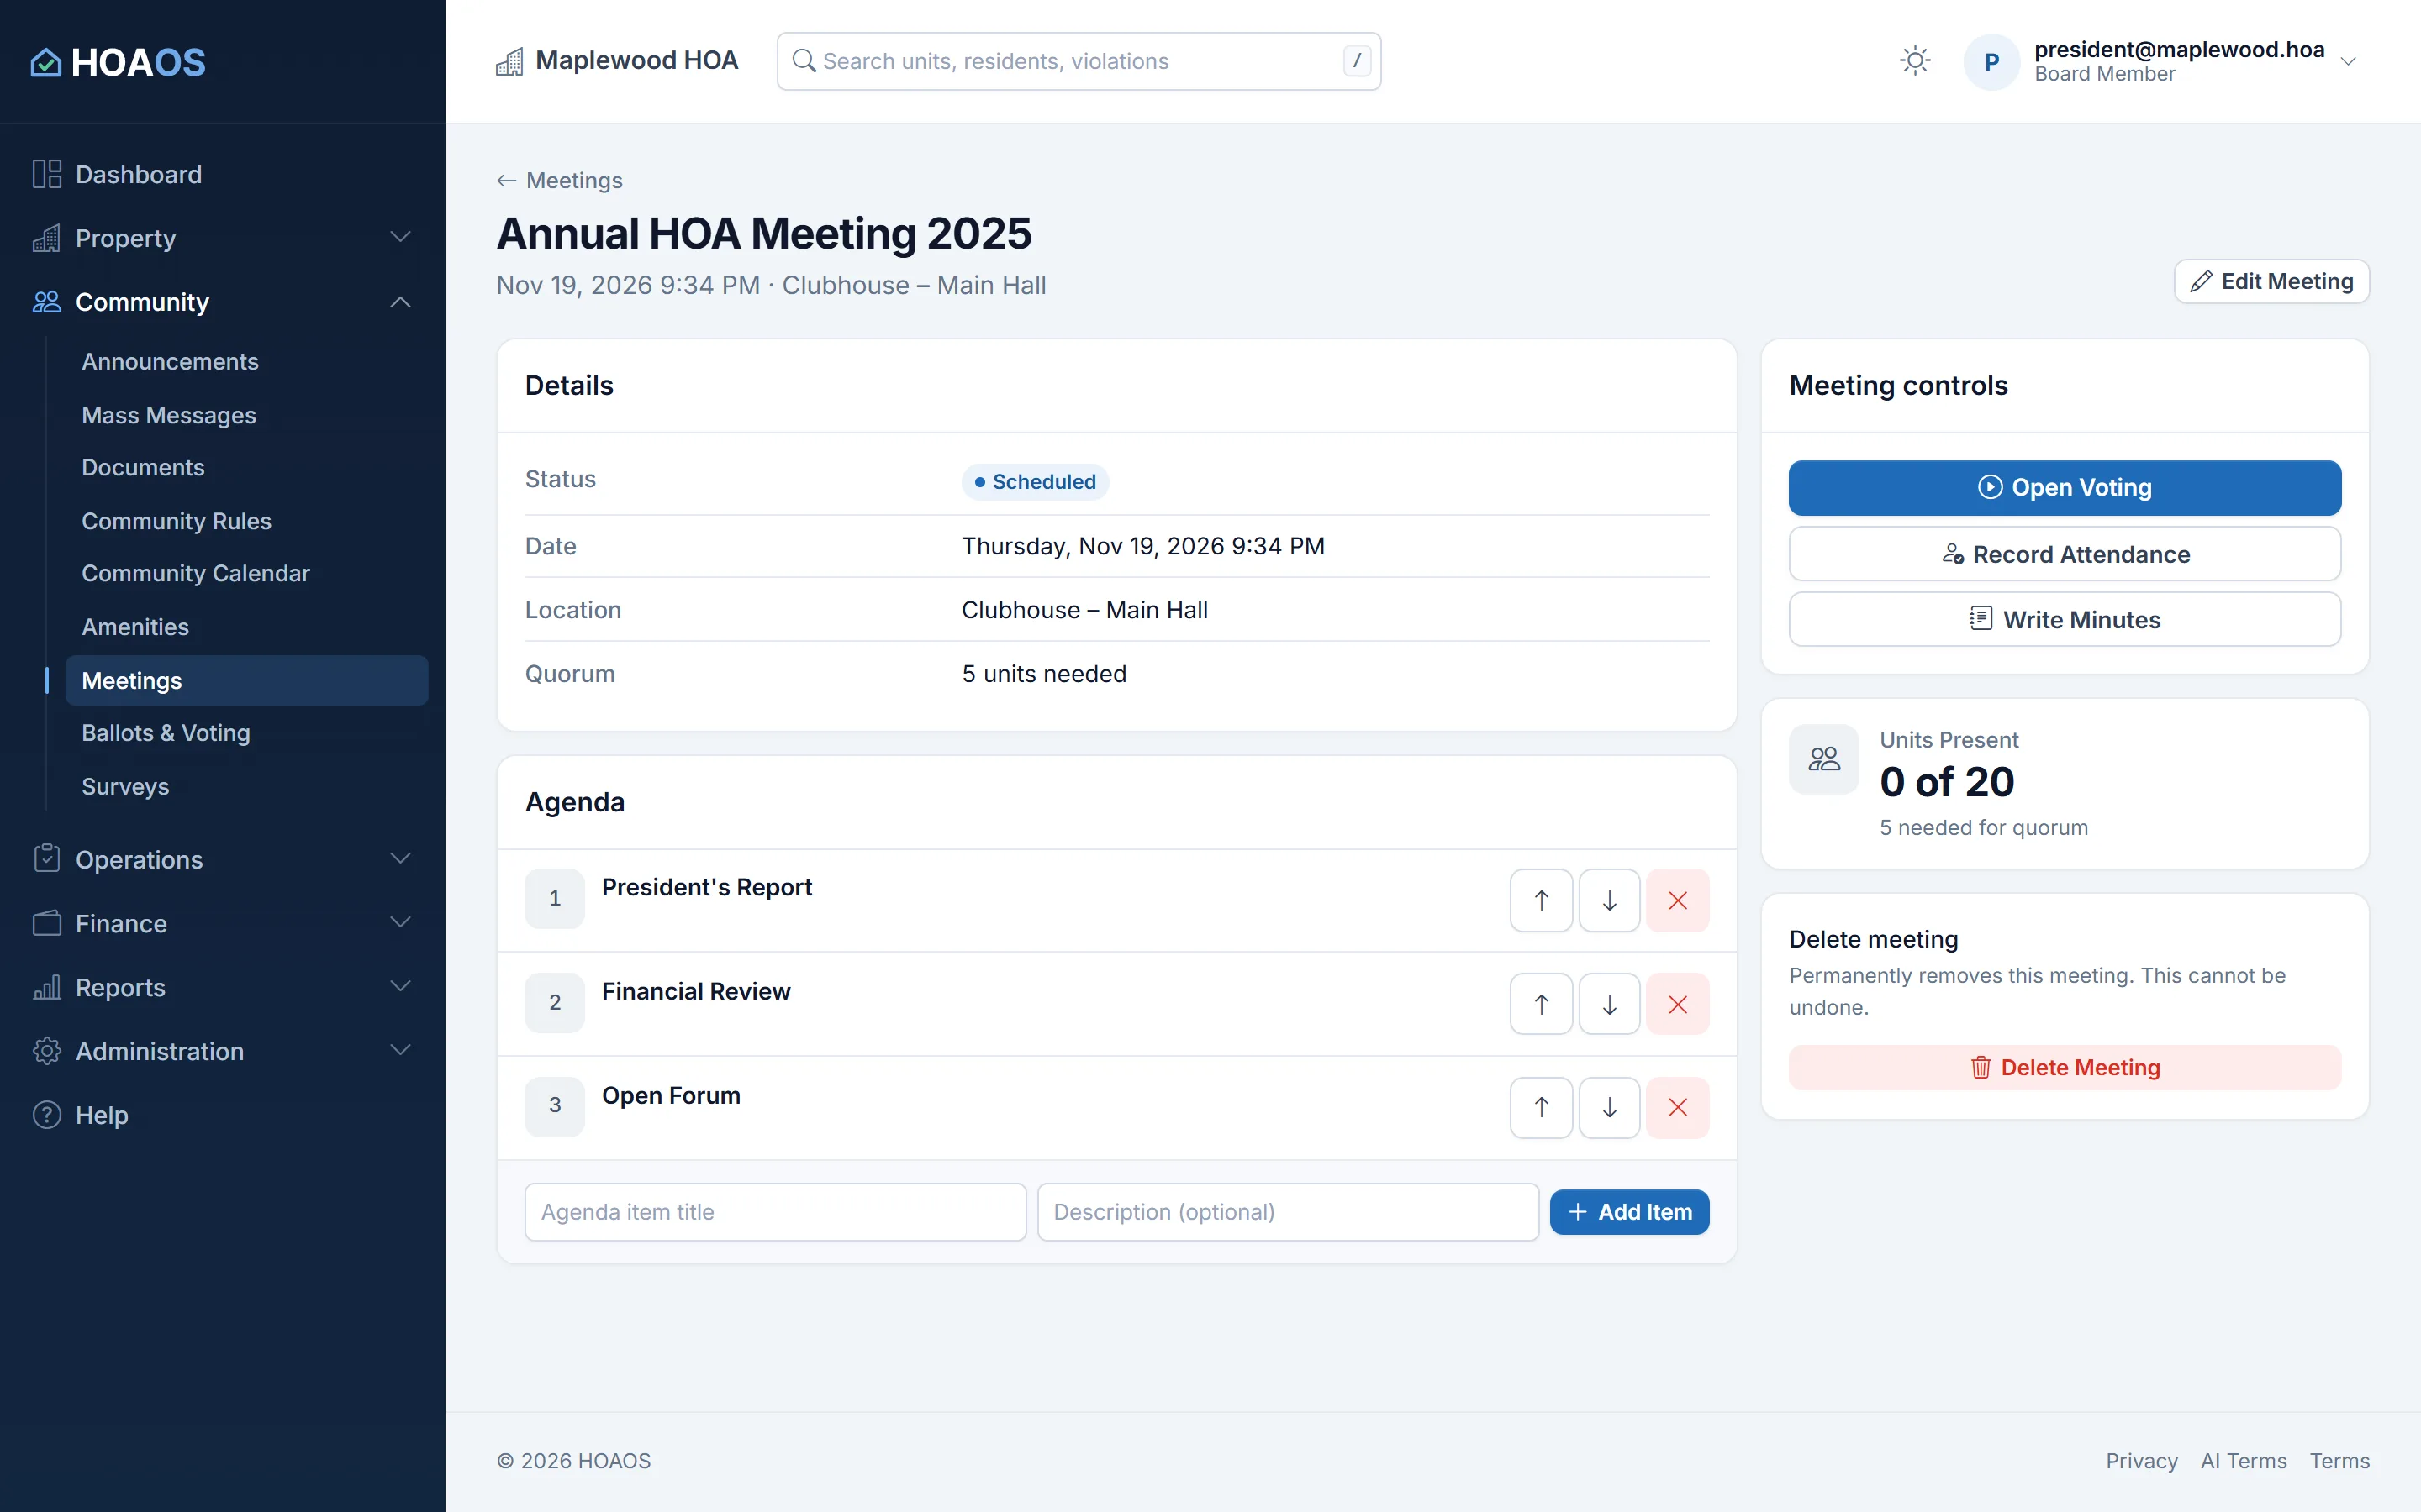Click Add Item button
The height and width of the screenshot is (1512, 2421).
pos(1628,1212)
